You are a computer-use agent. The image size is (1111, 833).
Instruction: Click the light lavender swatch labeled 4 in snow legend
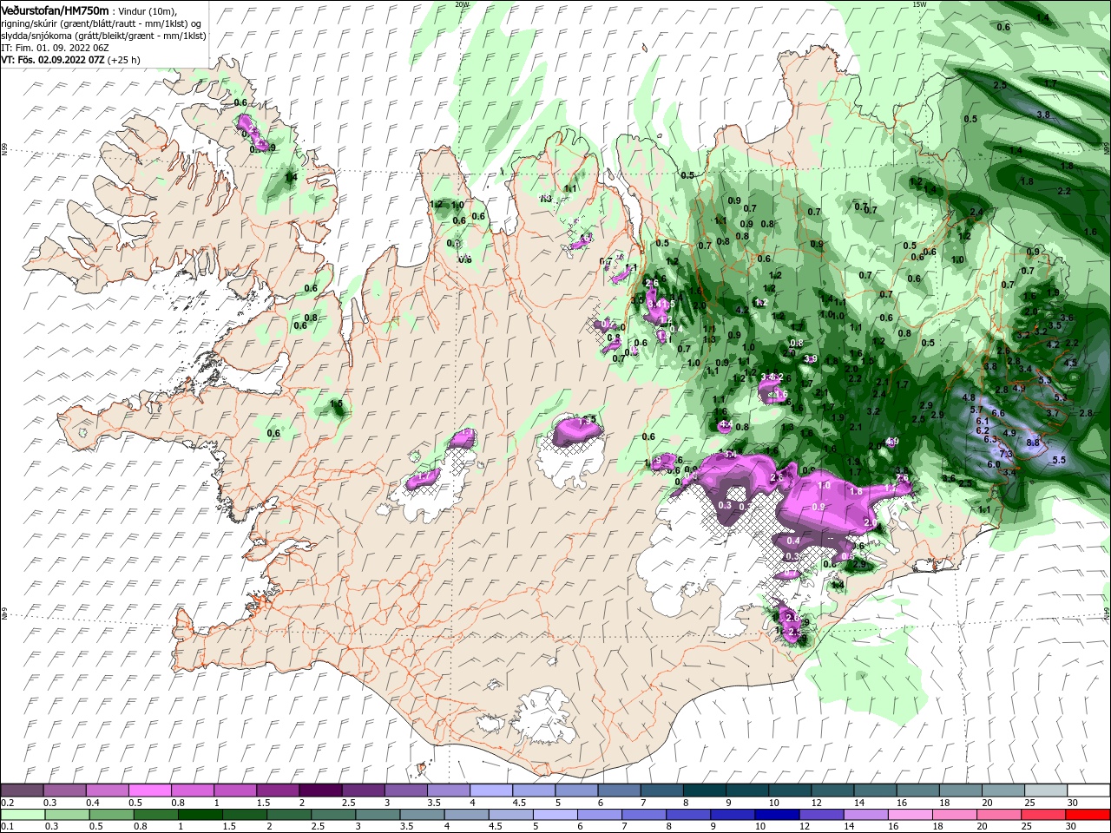(x=490, y=790)
